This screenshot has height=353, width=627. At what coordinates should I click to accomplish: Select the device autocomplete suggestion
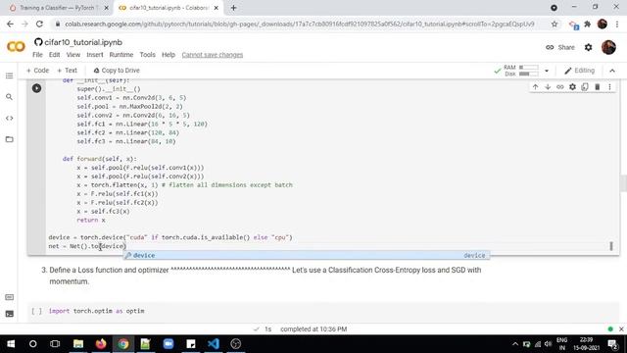tap(307, 255)
